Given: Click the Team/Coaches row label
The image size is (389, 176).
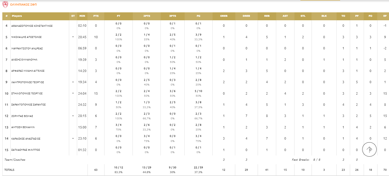Looking at the screenshot, I should click(x=15, y=160).
